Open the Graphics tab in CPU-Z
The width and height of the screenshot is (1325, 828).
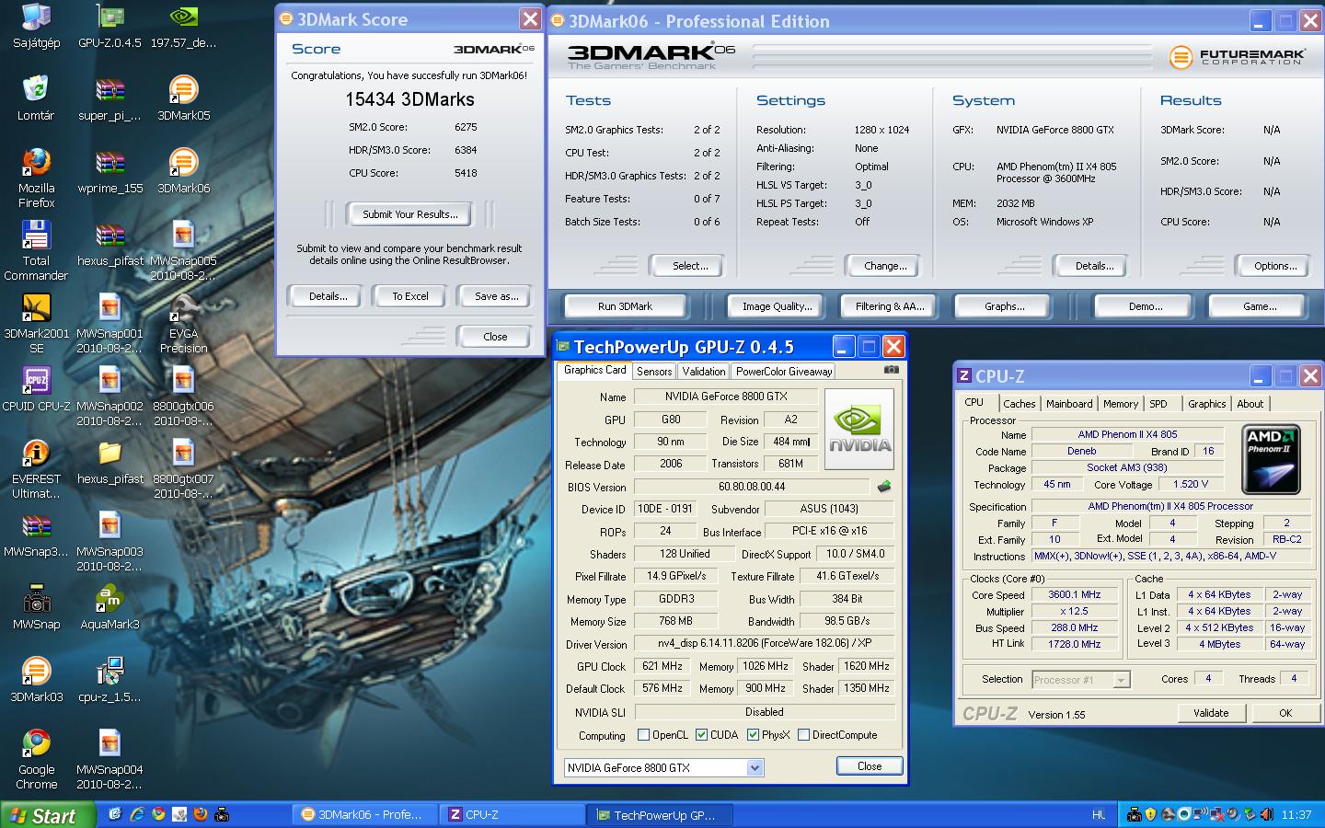pos(1206,404)
